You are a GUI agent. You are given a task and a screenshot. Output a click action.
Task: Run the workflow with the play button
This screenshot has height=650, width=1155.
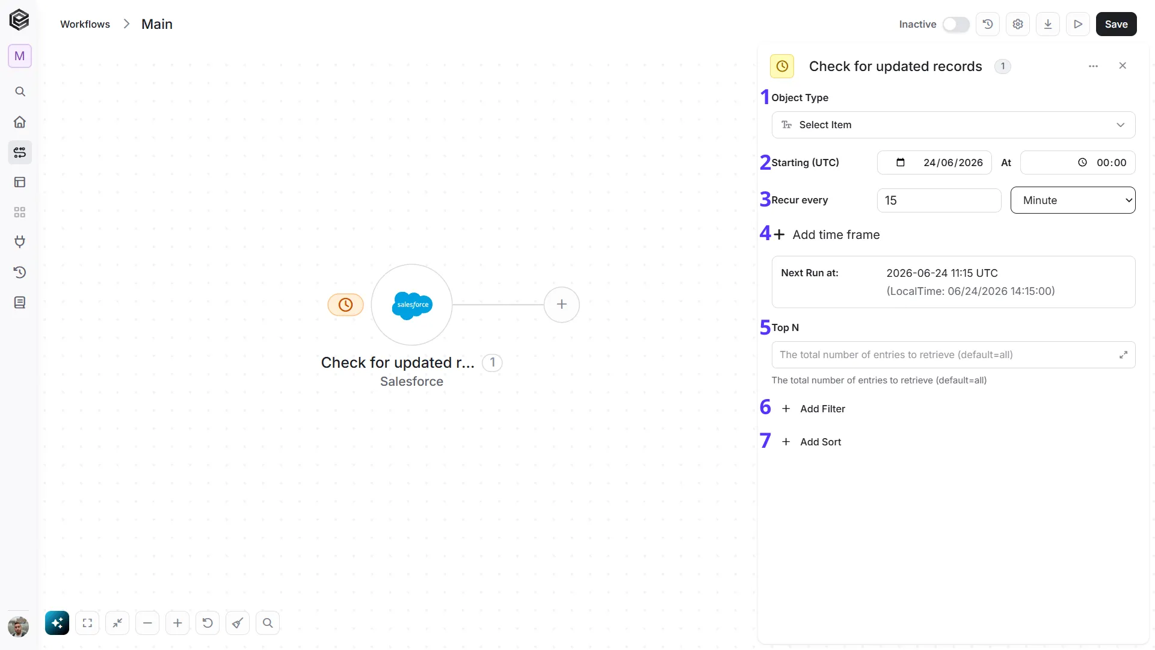(x=1078, y=24)
